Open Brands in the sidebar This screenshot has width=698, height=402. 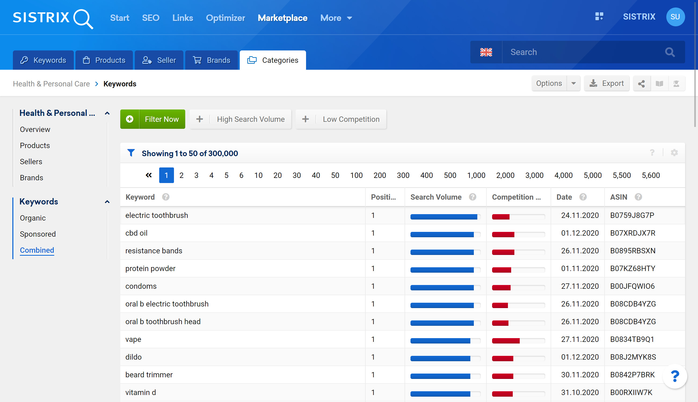click(31, 178)
